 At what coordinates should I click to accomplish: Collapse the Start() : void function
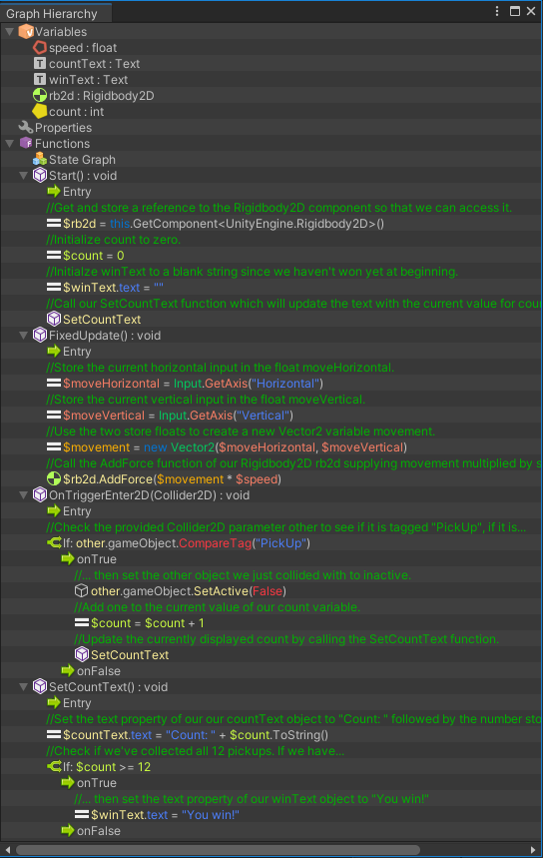[x=24, y=176]
